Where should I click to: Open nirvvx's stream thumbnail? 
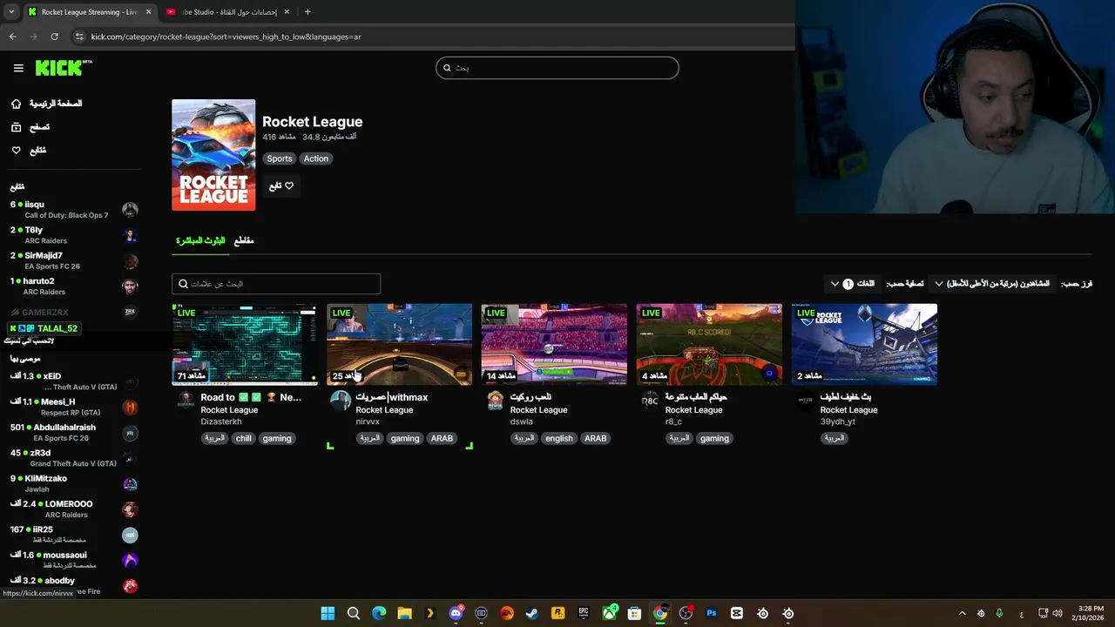click(399, 344)
